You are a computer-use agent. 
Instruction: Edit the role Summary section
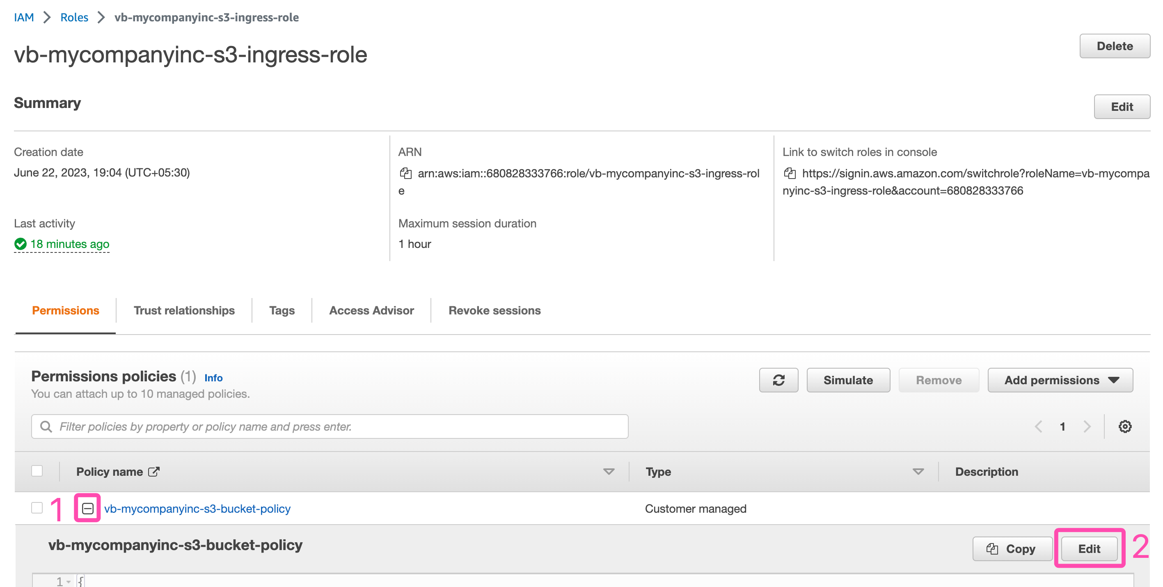click(1122, 107)
